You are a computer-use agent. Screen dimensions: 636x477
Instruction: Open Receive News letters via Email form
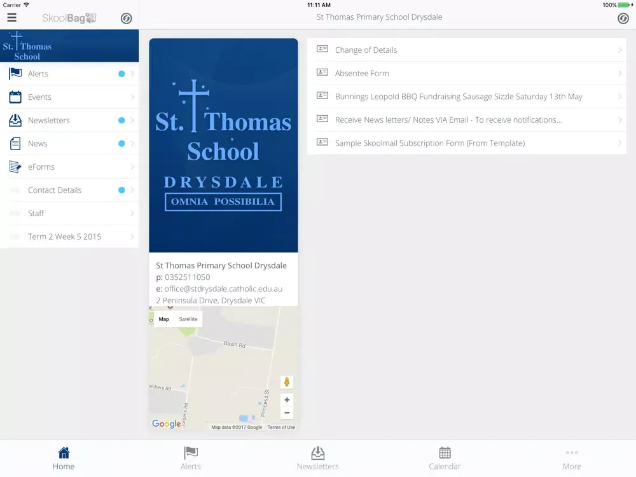[467, 120]
